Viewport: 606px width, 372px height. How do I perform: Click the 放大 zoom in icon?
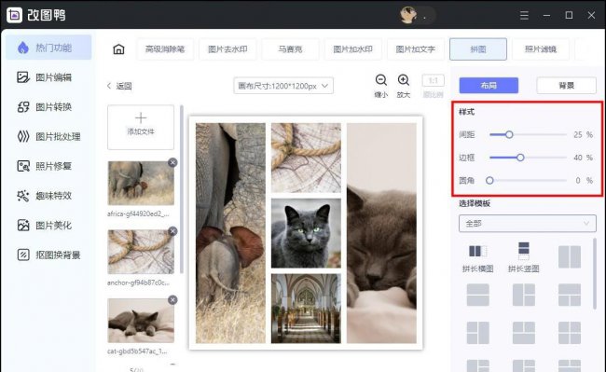click(404, 80)
